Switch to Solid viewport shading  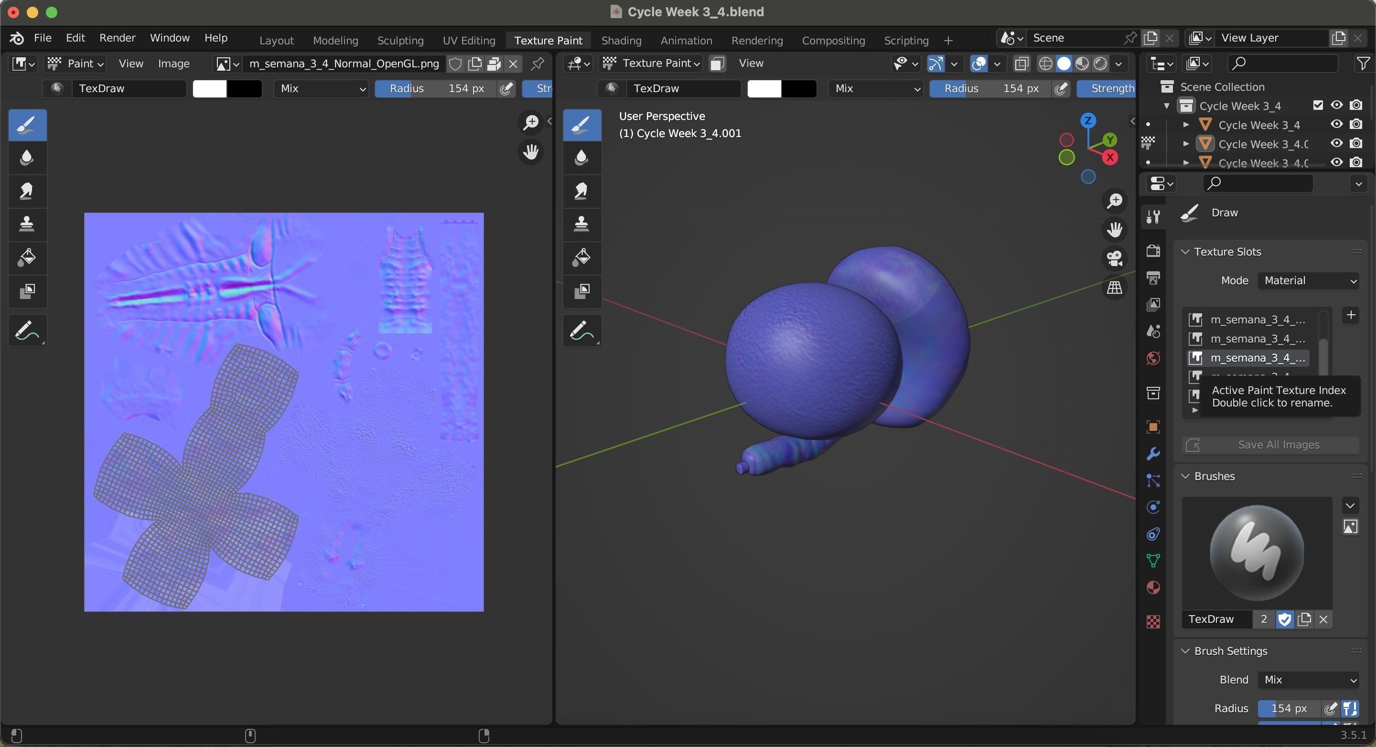1064,64
